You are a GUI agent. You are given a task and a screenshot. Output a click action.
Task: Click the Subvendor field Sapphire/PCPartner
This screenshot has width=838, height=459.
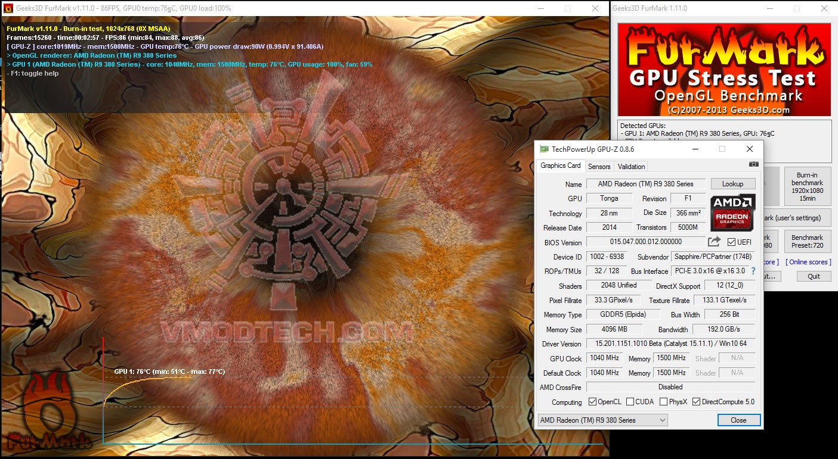tap(713, 257)
